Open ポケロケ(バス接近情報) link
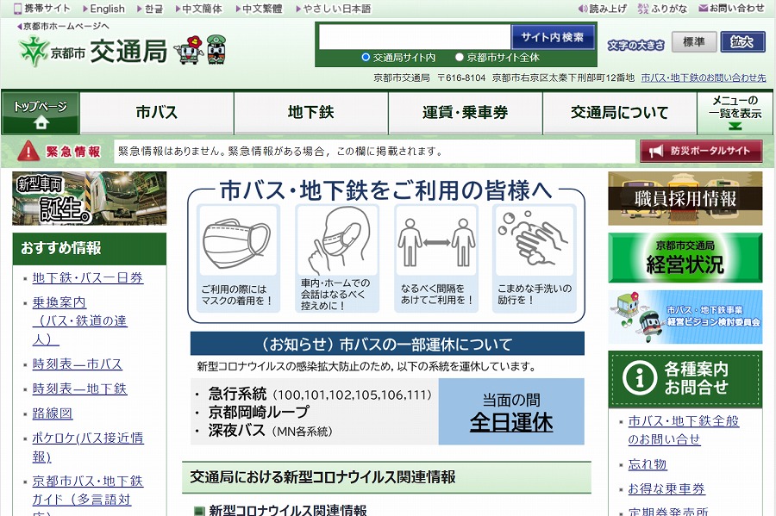Viewport: 776px width, 516px height. click(88, 447)
